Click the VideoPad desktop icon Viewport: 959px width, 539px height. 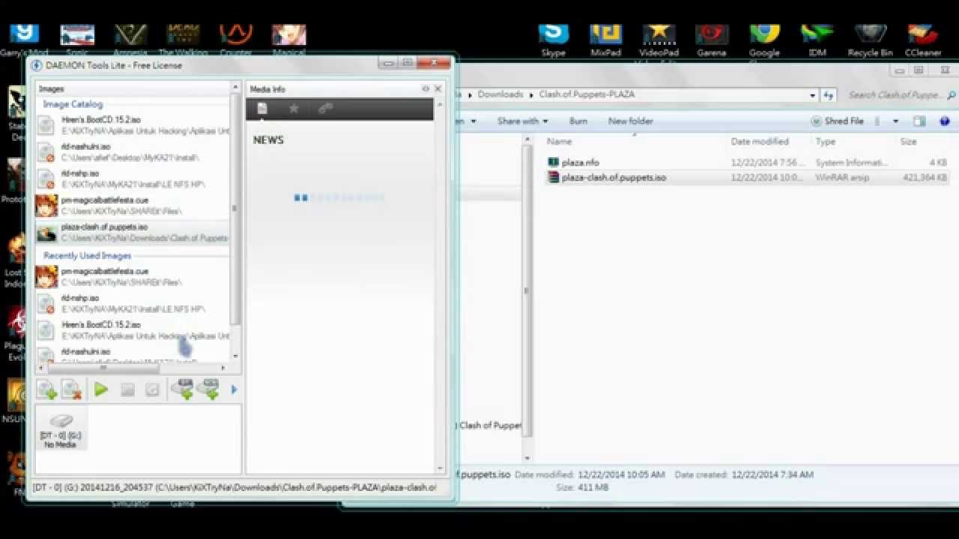pos(659,40)
